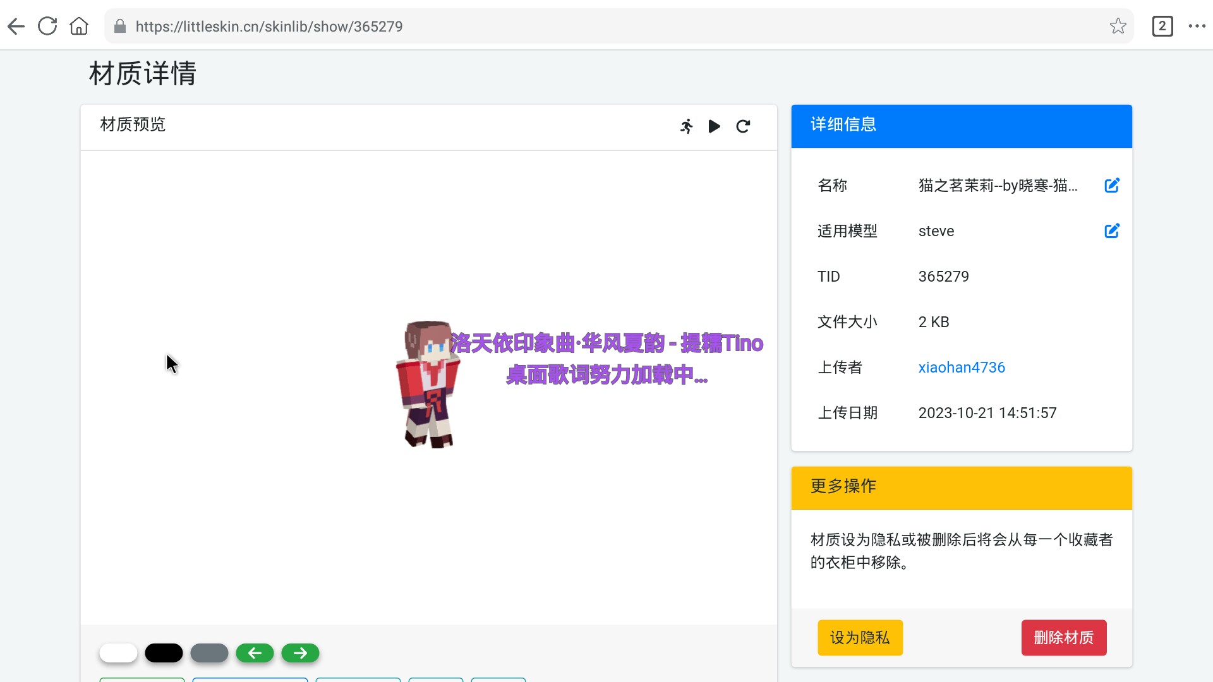
Task: Set preview background to gray
Action: tap(209, 653)
